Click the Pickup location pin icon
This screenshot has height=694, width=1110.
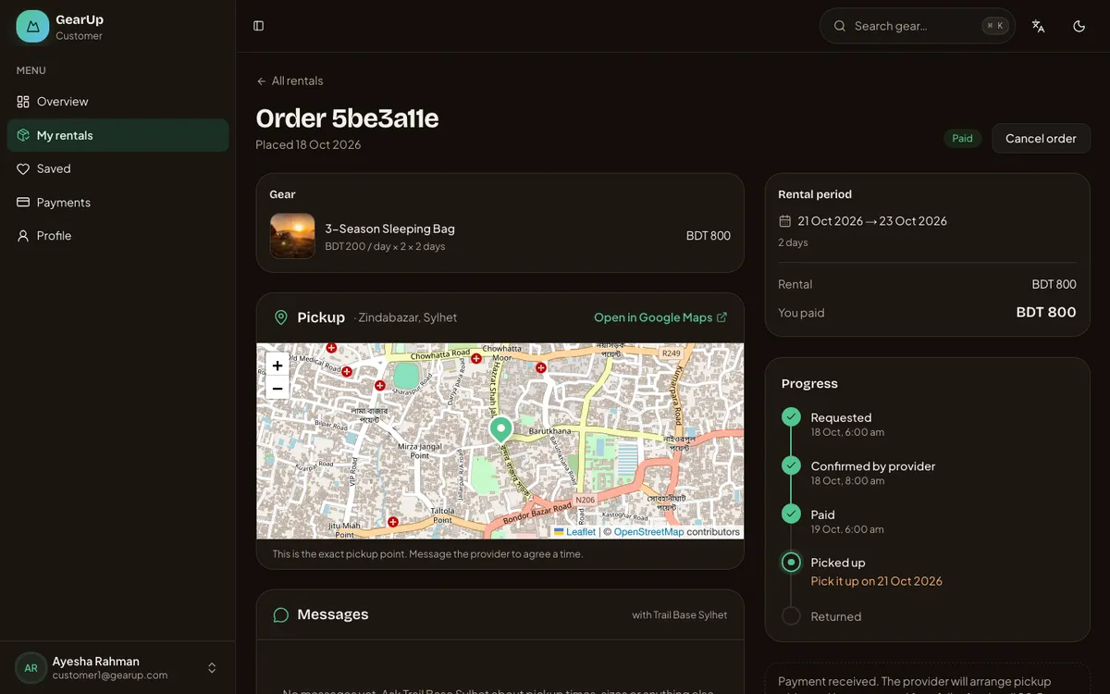(281, 317)
